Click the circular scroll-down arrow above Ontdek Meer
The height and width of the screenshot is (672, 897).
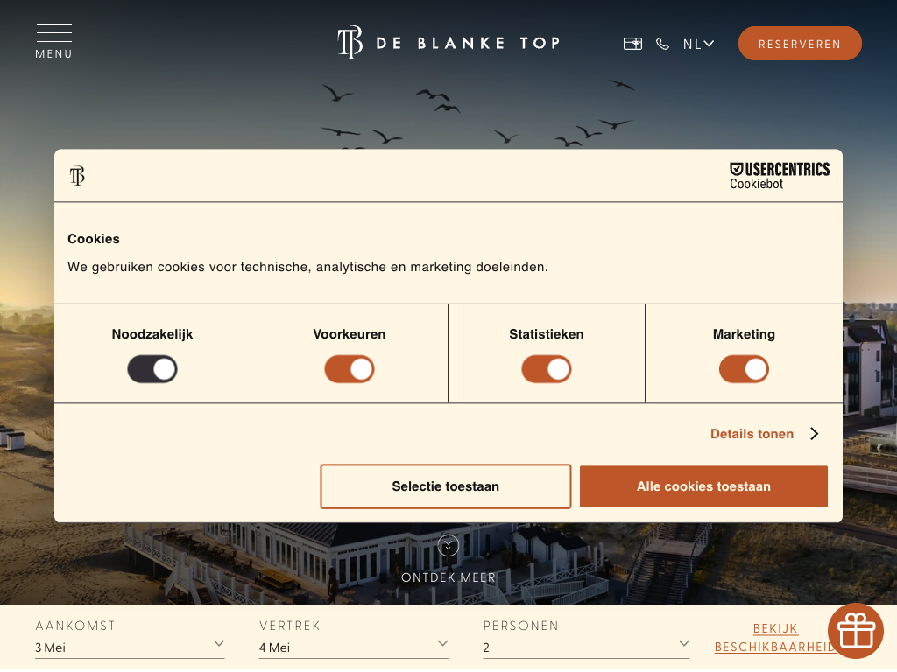(448, 546)
